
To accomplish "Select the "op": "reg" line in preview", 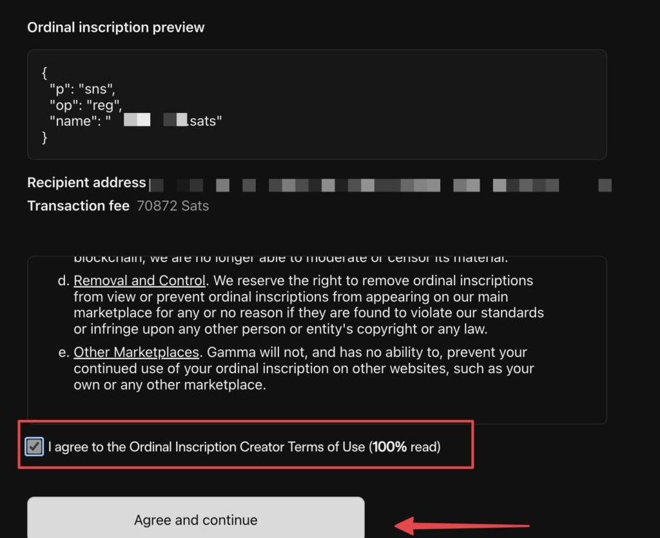I will (x=86, y=105).
